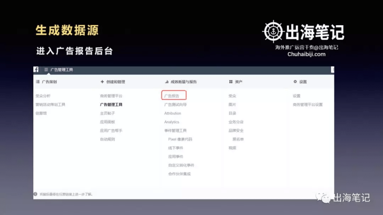Screen dimensions: 383x215
Task: Open 广告管理工具 title in top bar
Action: tap(62, 70)
